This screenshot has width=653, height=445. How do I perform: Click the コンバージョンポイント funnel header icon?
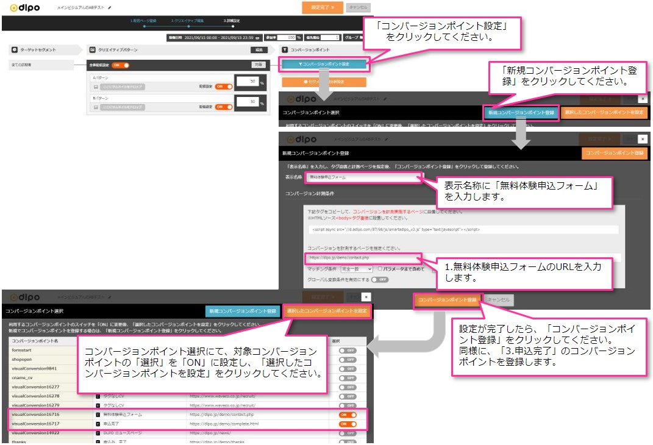tap(285, 49)
